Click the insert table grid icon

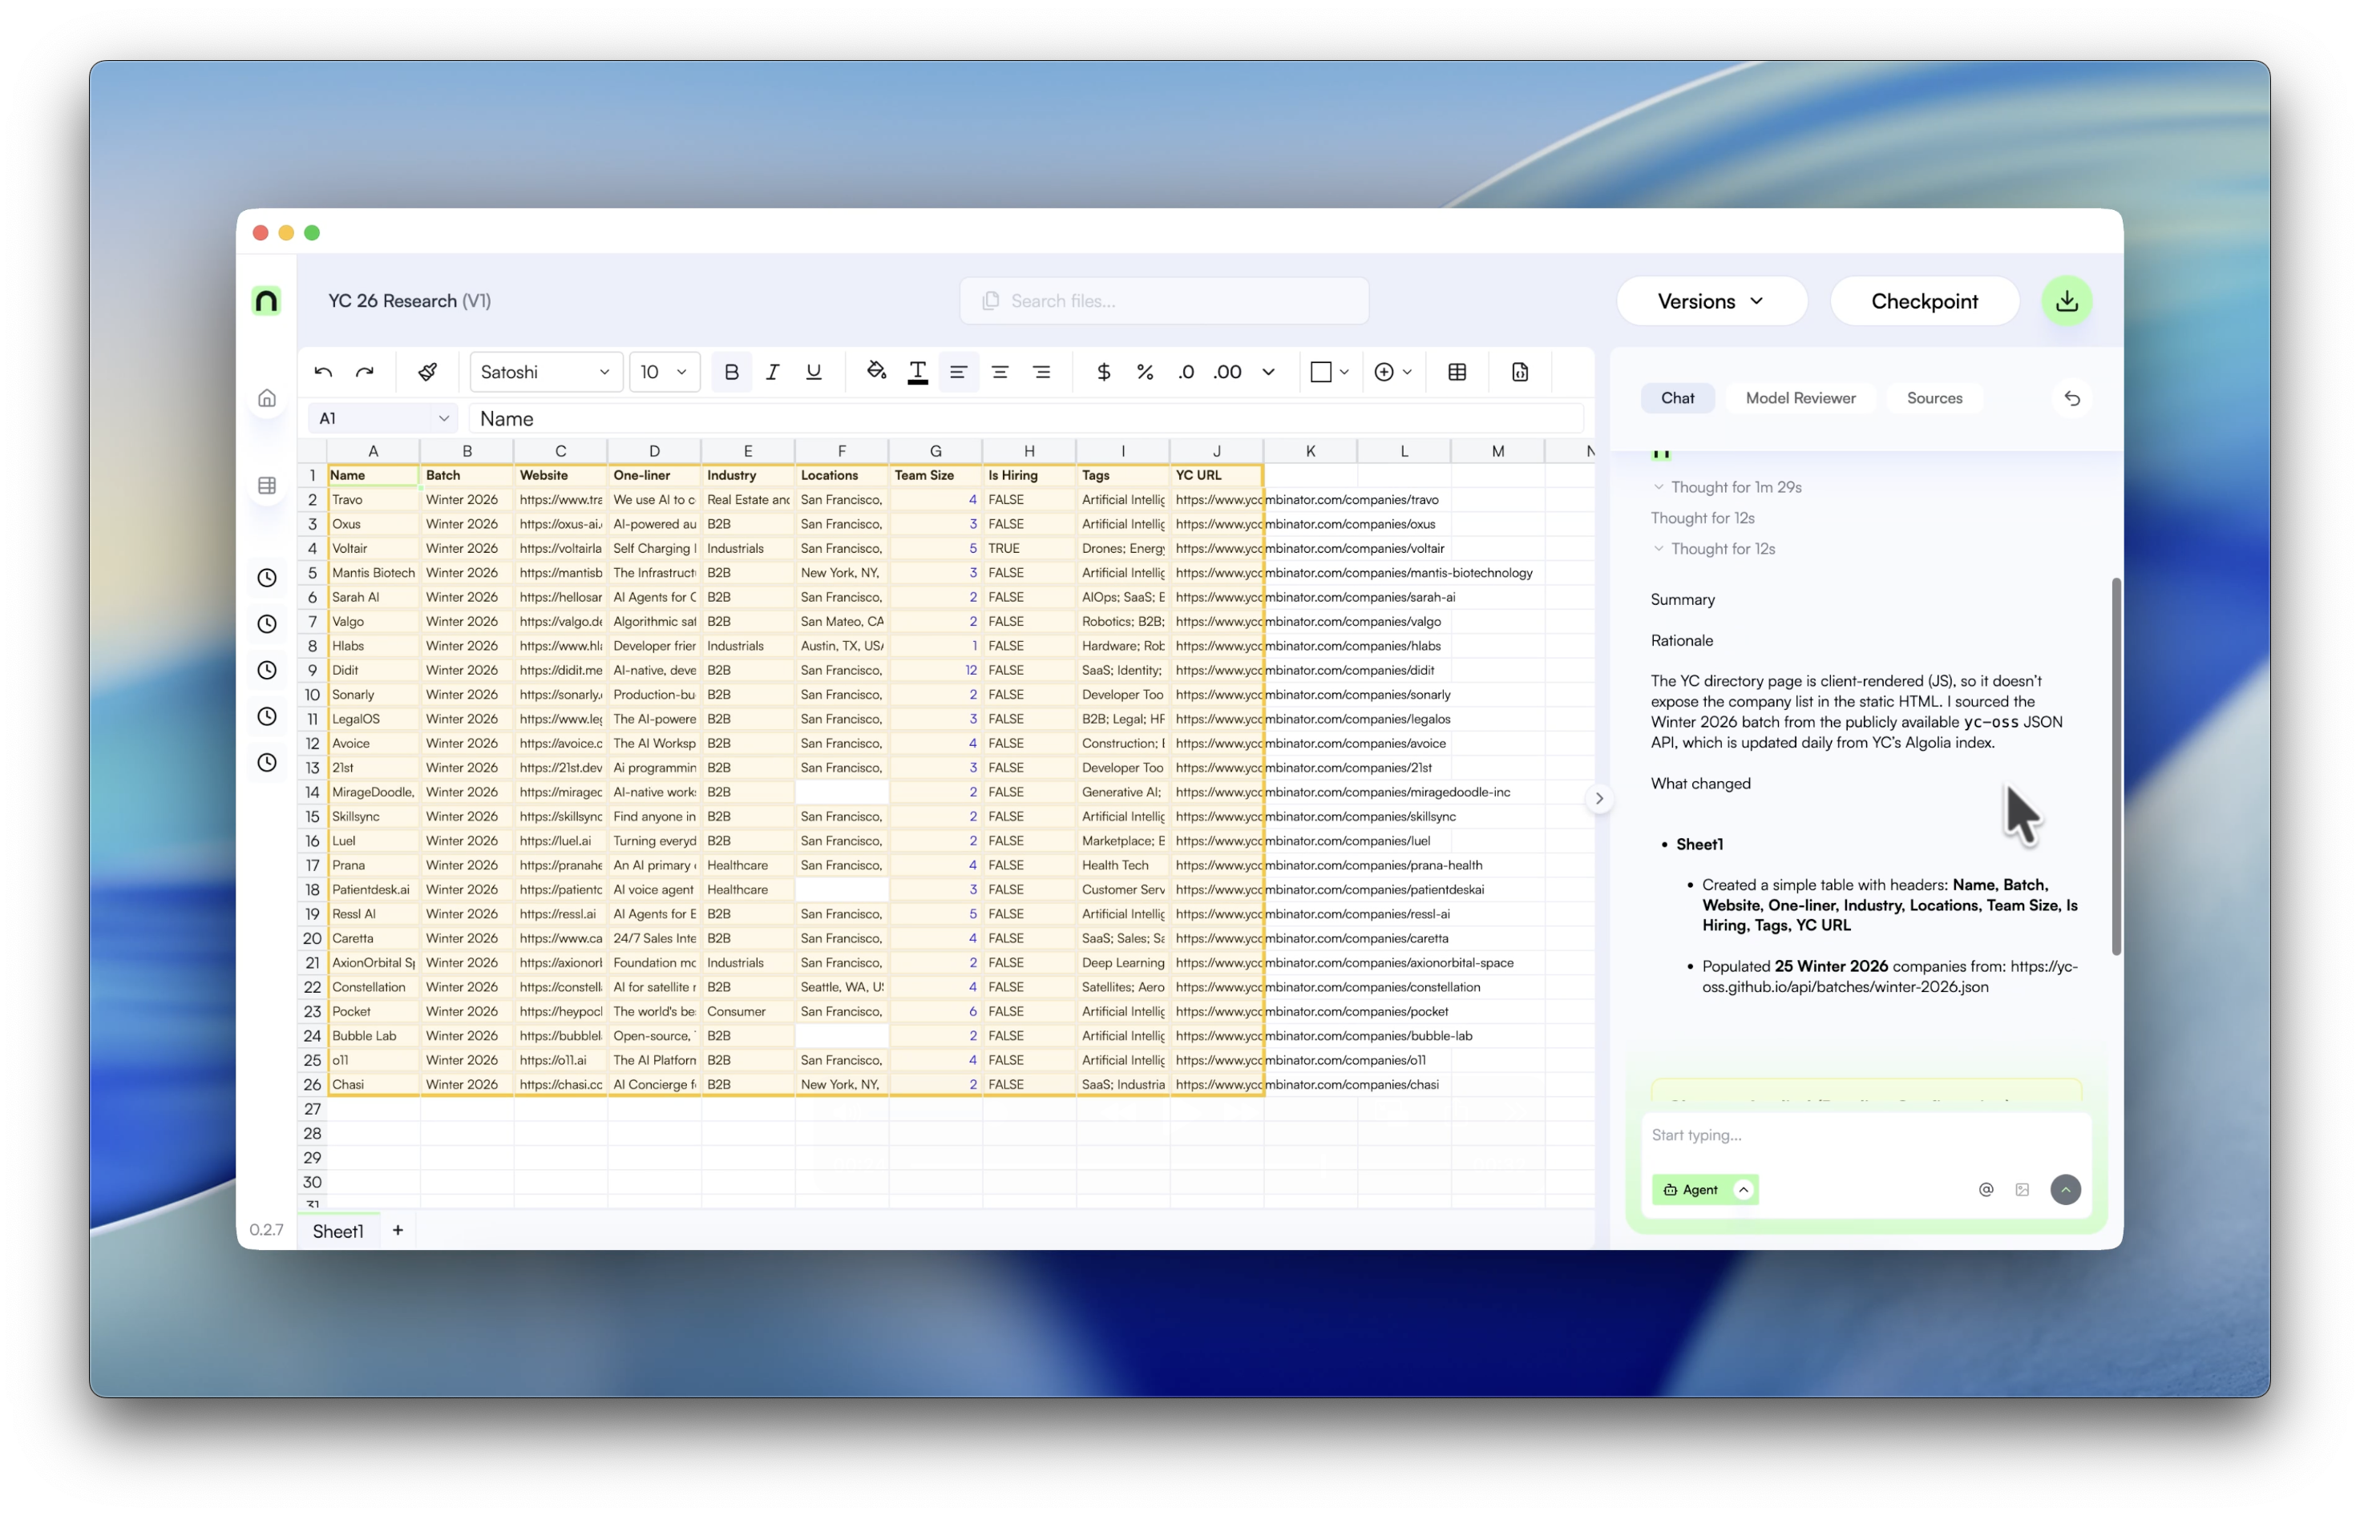pyautogui.click(x=1457, y=372)
